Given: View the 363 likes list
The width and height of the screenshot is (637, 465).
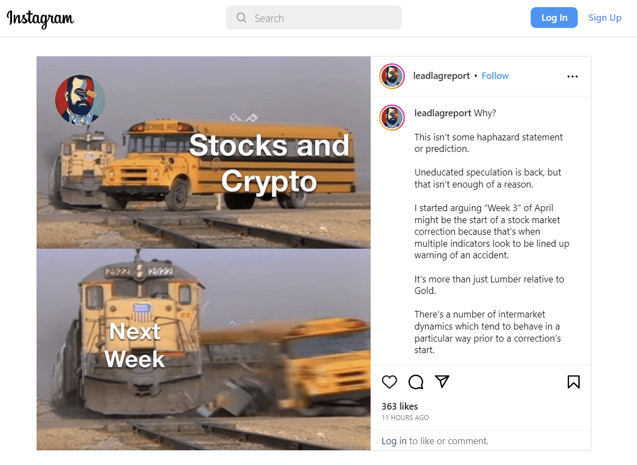Looking at the screenshot, I should tap(399, 406).
